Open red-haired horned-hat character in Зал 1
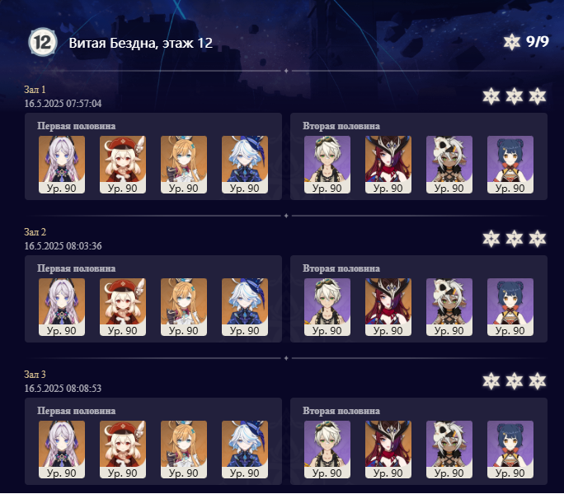 pos(388,165)
